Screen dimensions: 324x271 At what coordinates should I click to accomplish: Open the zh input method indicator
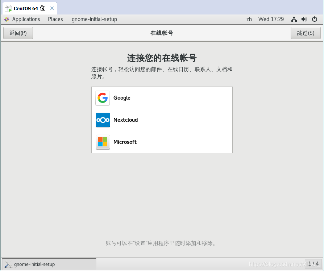249,19
